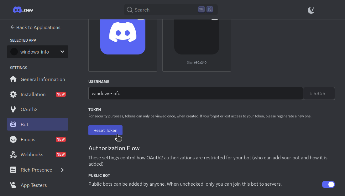Open General Information settings
The height and width of the screenshot is (196, 345).
(x=38, y=79)
